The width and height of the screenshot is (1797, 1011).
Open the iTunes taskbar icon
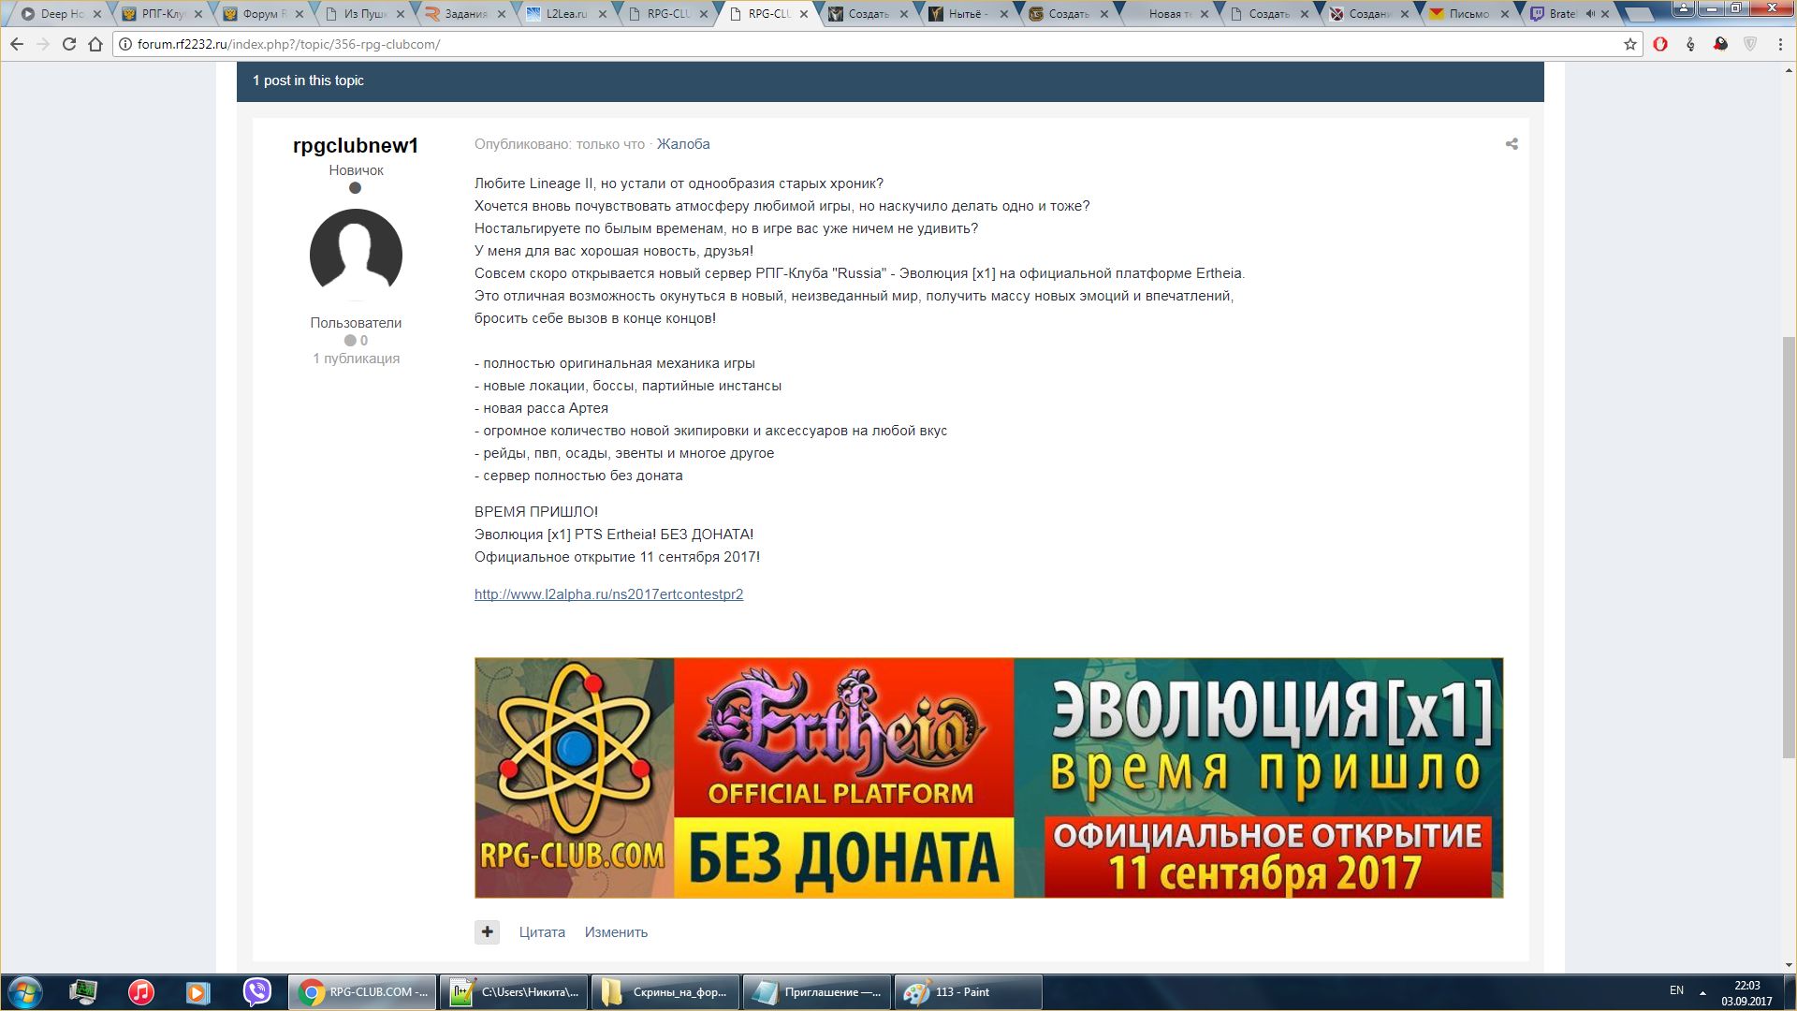(x=141, y=992)
